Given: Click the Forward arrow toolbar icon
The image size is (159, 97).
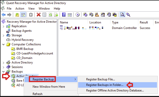Looking at the screenshot, I should pyautogui.click(x=9, y=15).
